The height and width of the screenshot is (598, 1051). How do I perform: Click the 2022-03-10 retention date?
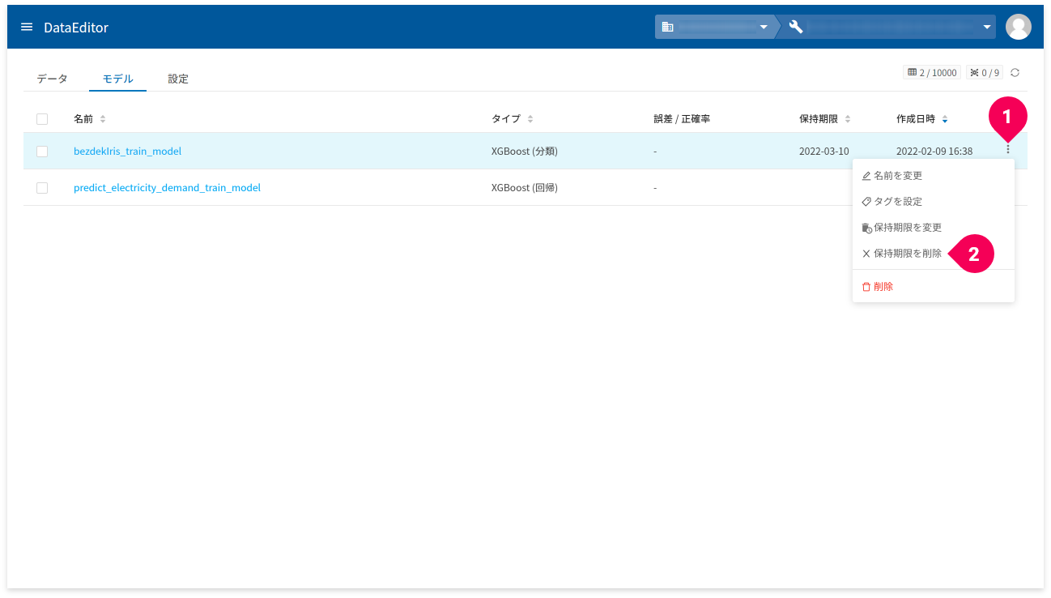point(824,152)
